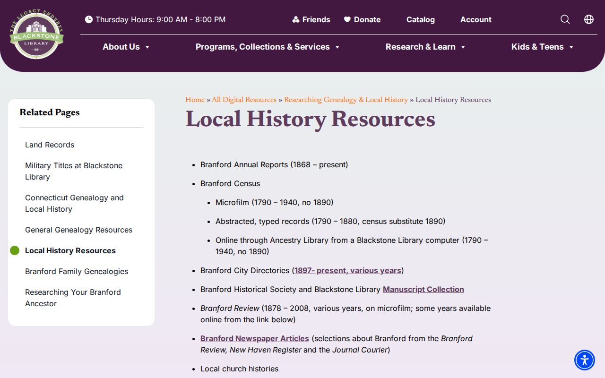Click the Abstracted, typed records list item
605x378 pixels.
point(330,221)
